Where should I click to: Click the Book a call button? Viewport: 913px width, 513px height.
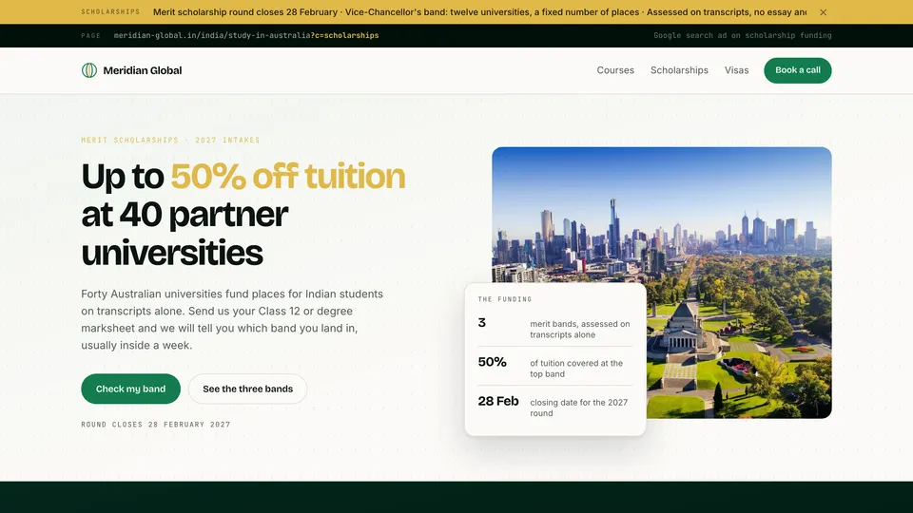[x=797, y=70]
